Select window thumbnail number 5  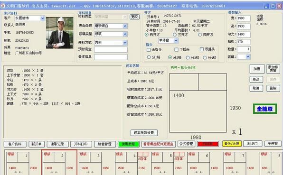pyautogui.click(x=162, y=163)
